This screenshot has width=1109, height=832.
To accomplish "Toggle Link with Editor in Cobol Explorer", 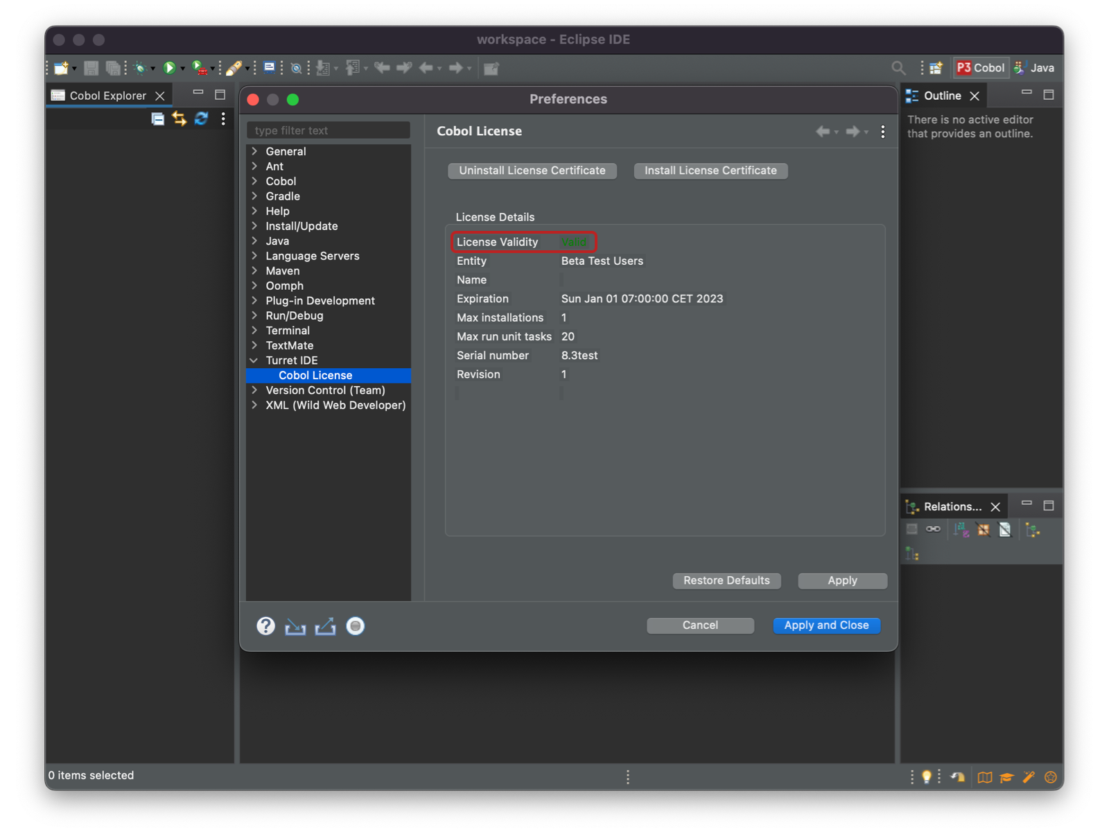I will 180,119.
